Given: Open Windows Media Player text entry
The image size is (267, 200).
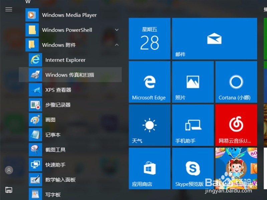Looking at the screenshot, I should click(69, 15).
